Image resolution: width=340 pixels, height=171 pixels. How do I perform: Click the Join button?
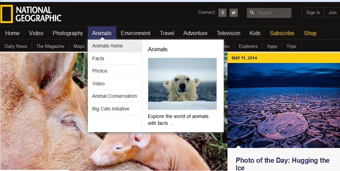click(x=332, y=13)
